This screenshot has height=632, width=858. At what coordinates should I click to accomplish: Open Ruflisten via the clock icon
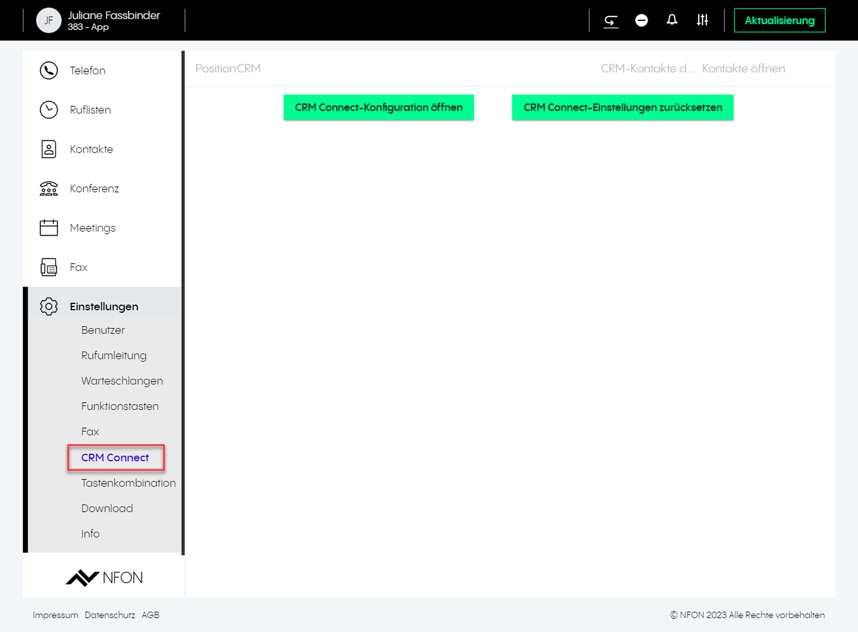(x=48, y=110)
